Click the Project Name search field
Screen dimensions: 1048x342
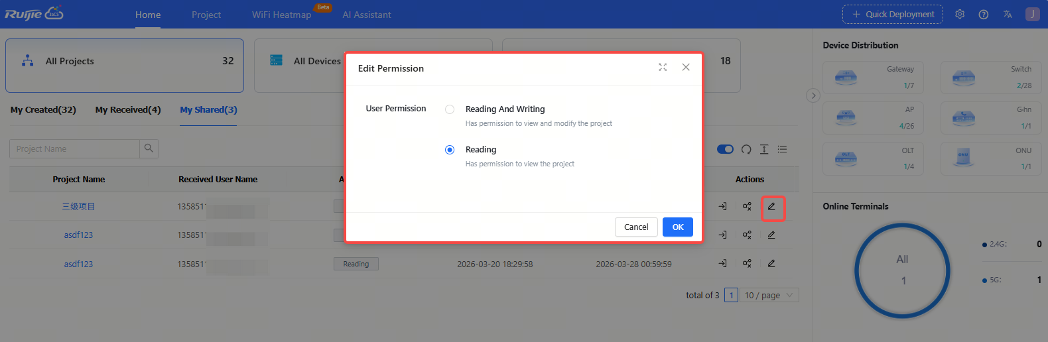click(74, 148)
